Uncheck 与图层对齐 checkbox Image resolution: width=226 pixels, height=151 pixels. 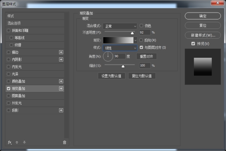[141, 47]
